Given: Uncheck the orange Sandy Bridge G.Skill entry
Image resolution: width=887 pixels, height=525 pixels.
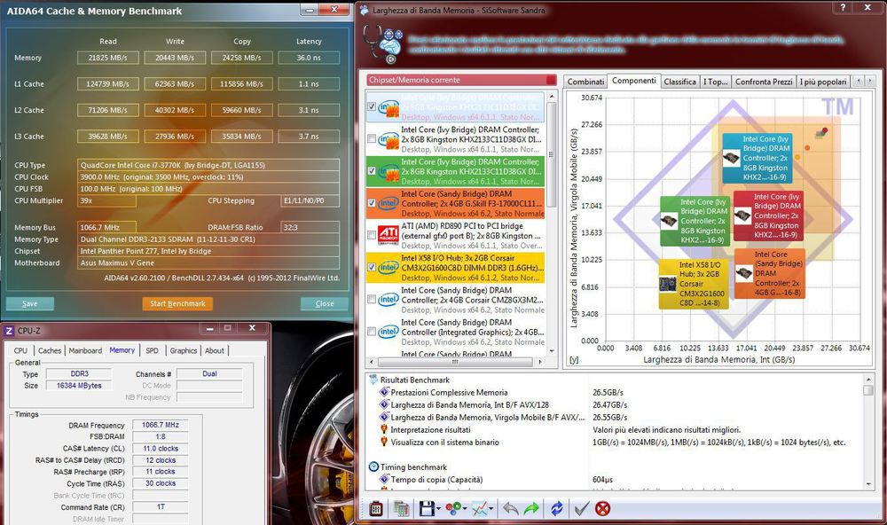Looking at the screenshot, I should [372, 202].
